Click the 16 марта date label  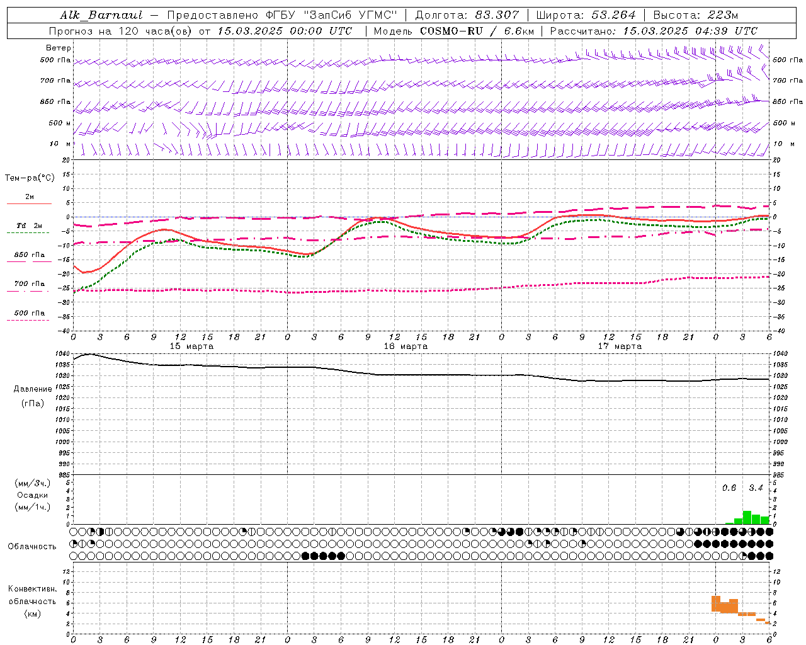coord(406,346)
